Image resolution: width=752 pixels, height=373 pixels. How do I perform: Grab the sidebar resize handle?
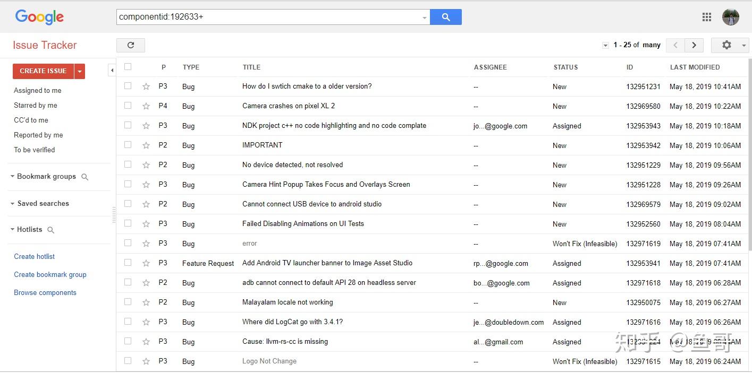click(114, 214)
